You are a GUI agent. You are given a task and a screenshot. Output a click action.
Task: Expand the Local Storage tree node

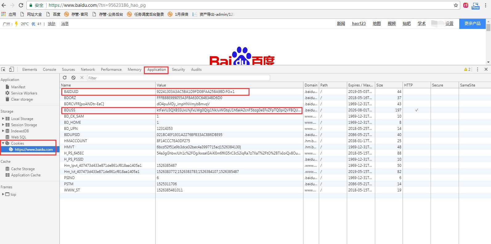[x=3, y=118]
